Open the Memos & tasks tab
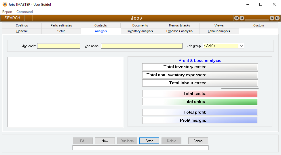 pos(179,25)
